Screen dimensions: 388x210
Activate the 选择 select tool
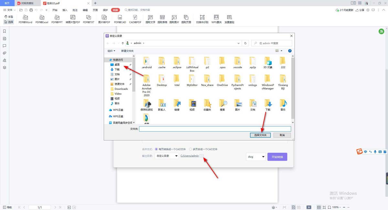[x=9, y=22]
